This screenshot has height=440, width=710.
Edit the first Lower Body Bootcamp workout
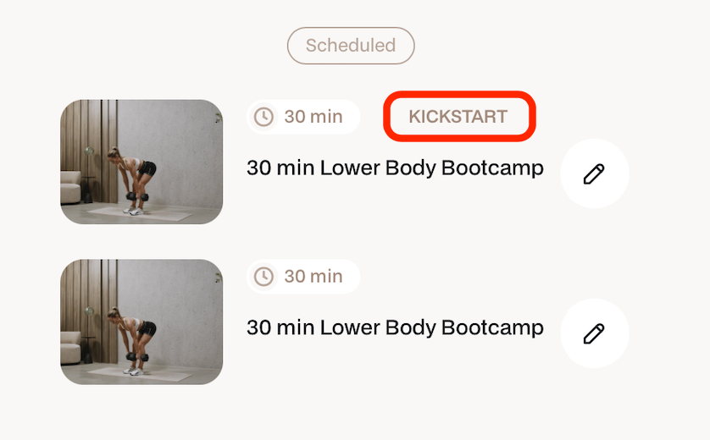pyautogui.click(x=595, y=173)
